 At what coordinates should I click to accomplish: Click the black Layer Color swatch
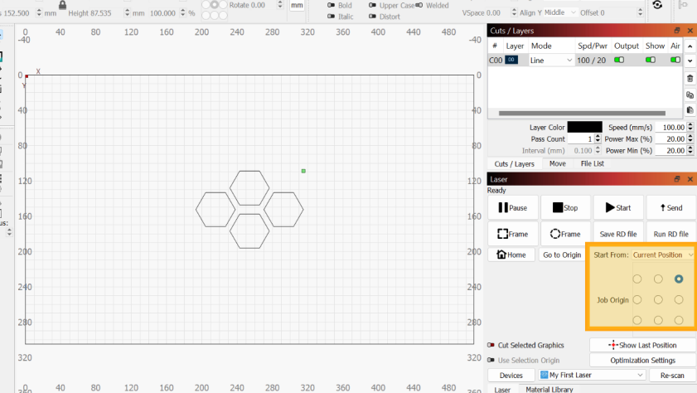[584, 127]
